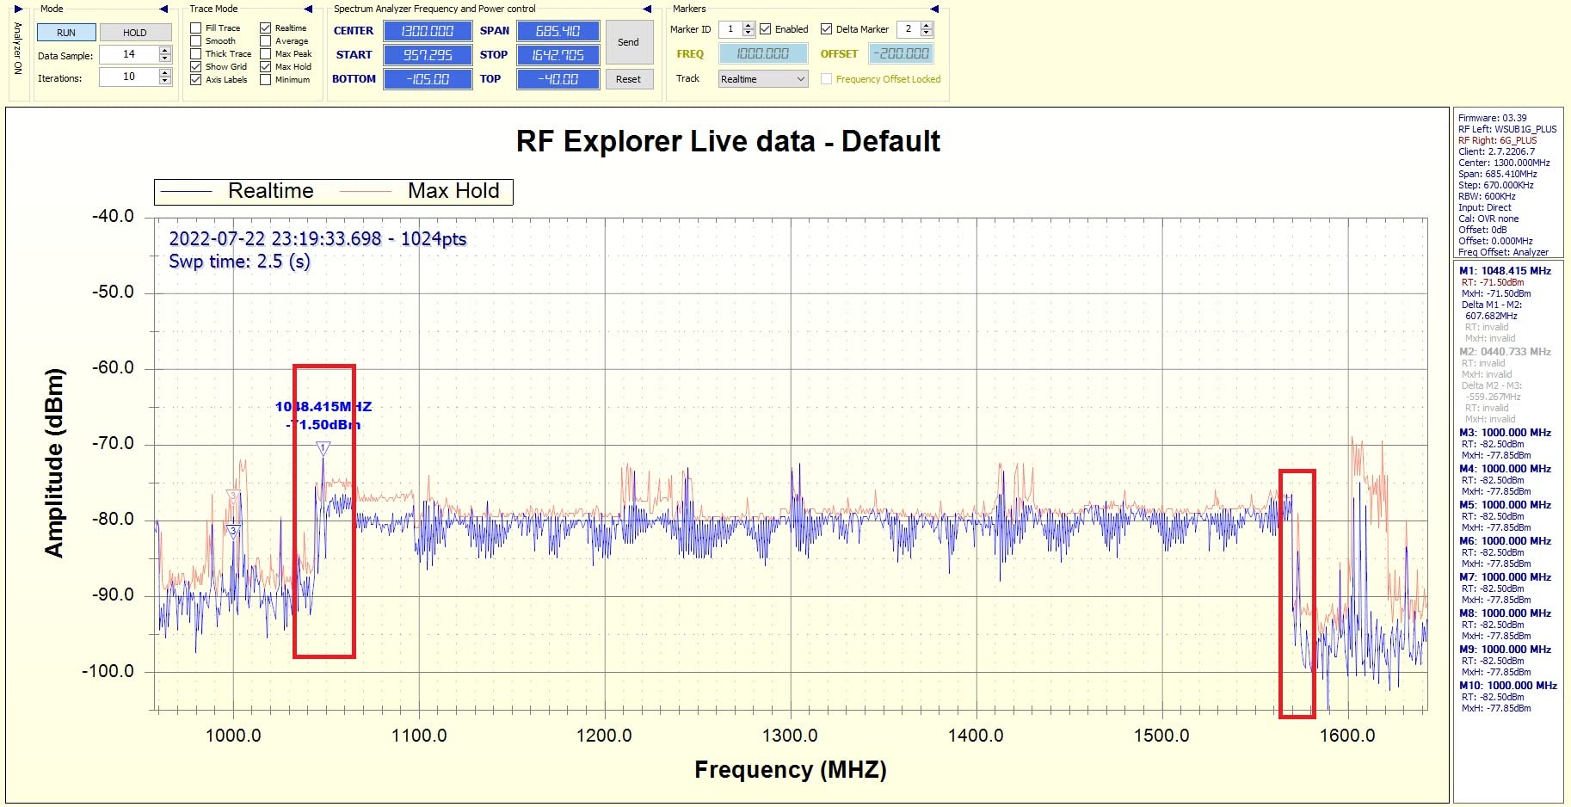Increment the Delta Marker number spinner
This screenshot has width=1571, height=807.
click(927, 25)
